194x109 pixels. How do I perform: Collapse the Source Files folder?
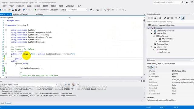tap(151, 47)
